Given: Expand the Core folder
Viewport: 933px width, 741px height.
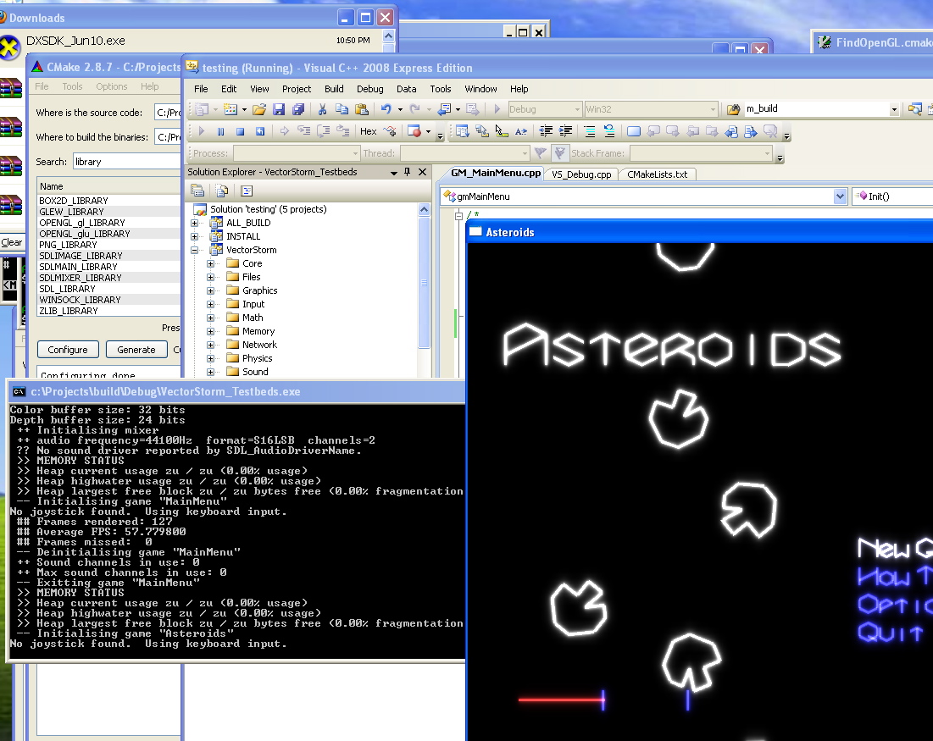Looking at the screenshot, I should click(x=210, y=263).
